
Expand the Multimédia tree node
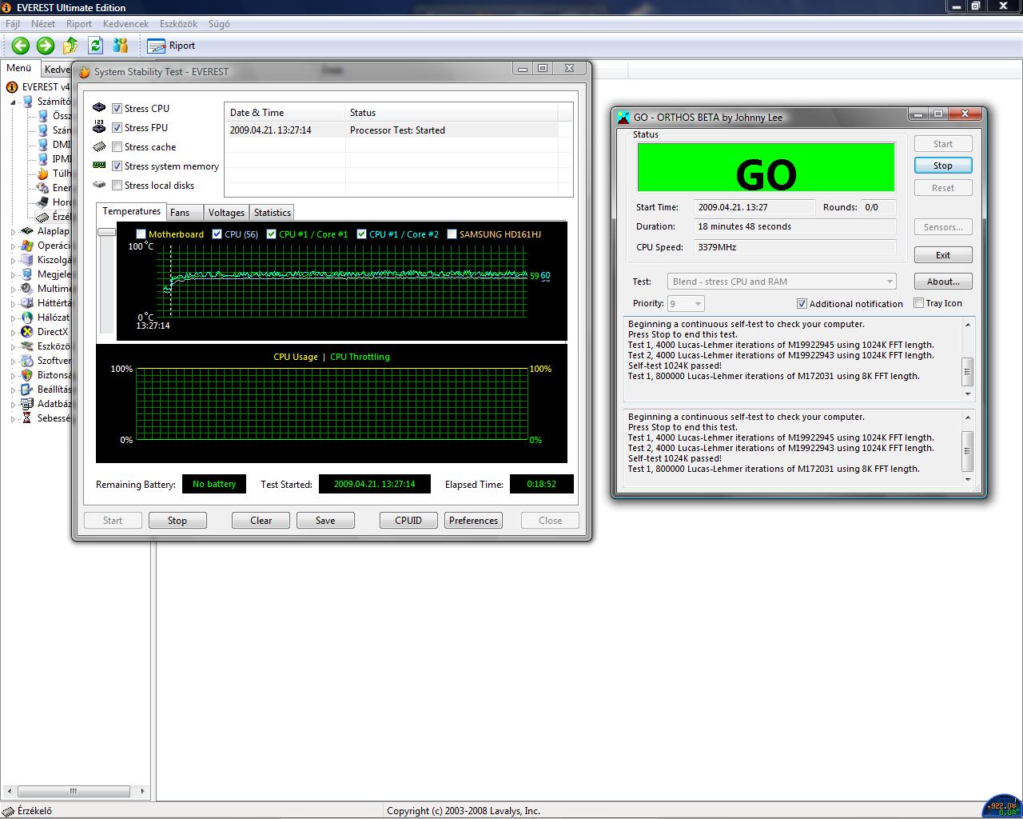point(13,289)
